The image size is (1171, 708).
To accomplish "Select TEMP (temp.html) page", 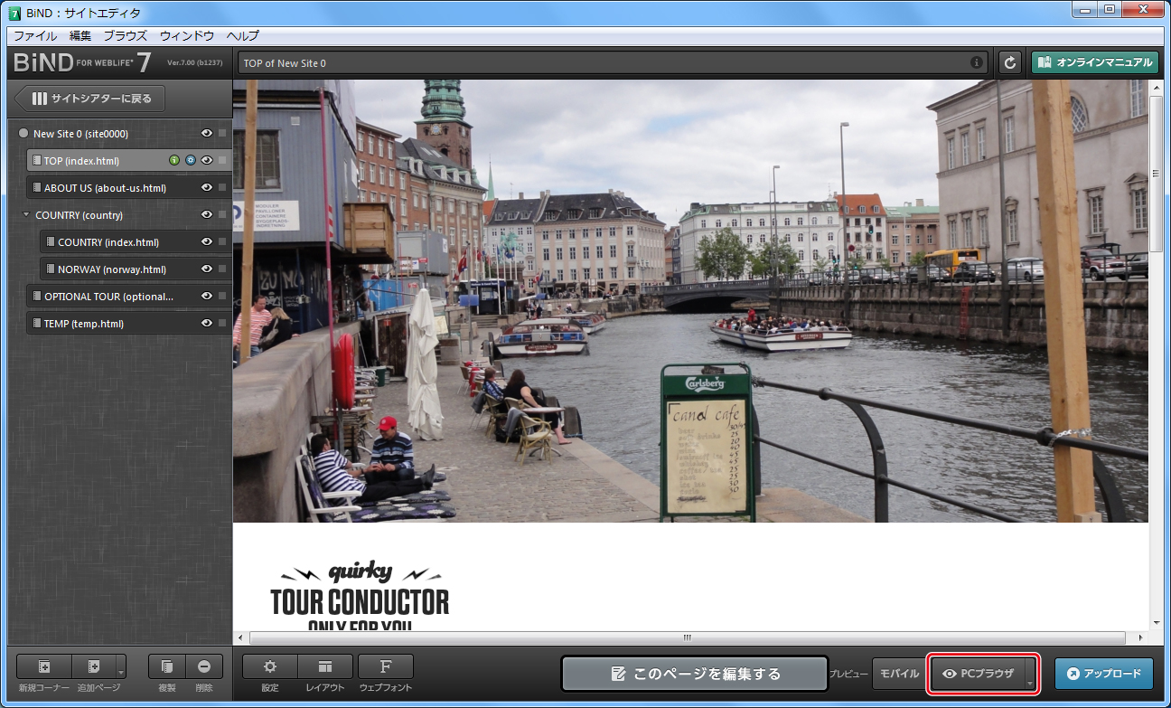I will coord(128,324).
